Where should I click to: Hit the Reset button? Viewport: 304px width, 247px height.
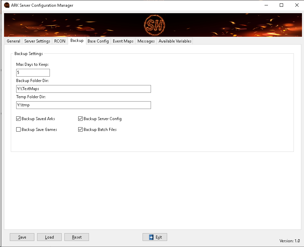(x=77, y=237)
